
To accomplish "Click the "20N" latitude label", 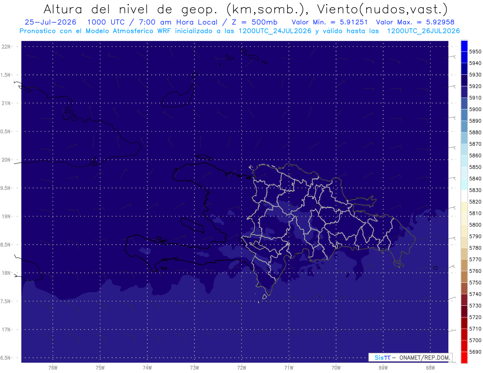I will click(x=7, y=160).
